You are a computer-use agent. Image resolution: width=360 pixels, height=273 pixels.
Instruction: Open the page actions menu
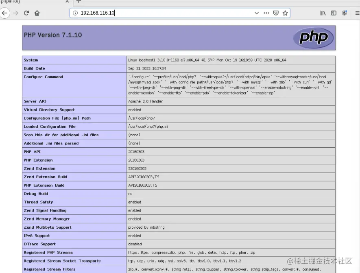(266, 13)
